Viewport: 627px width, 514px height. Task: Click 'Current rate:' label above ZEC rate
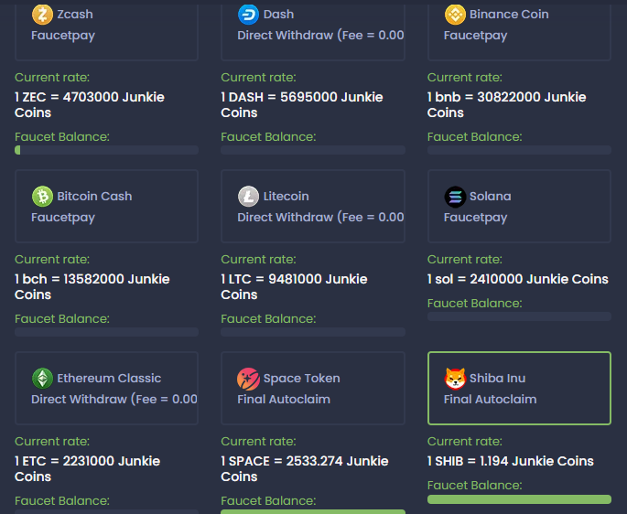pos(52,77)
